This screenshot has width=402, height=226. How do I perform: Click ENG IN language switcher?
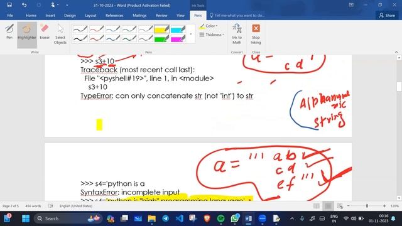click(x=334, y=218)
